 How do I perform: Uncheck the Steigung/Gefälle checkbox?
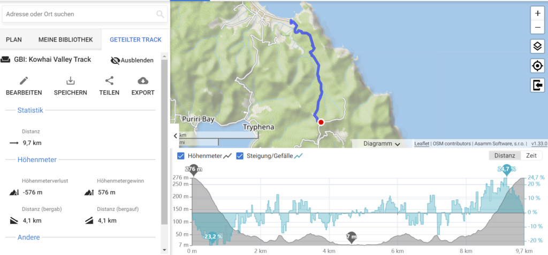coord(240,156)
